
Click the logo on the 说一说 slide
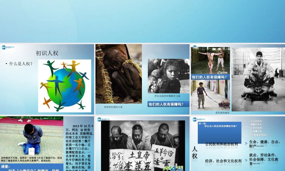(199, 119)
